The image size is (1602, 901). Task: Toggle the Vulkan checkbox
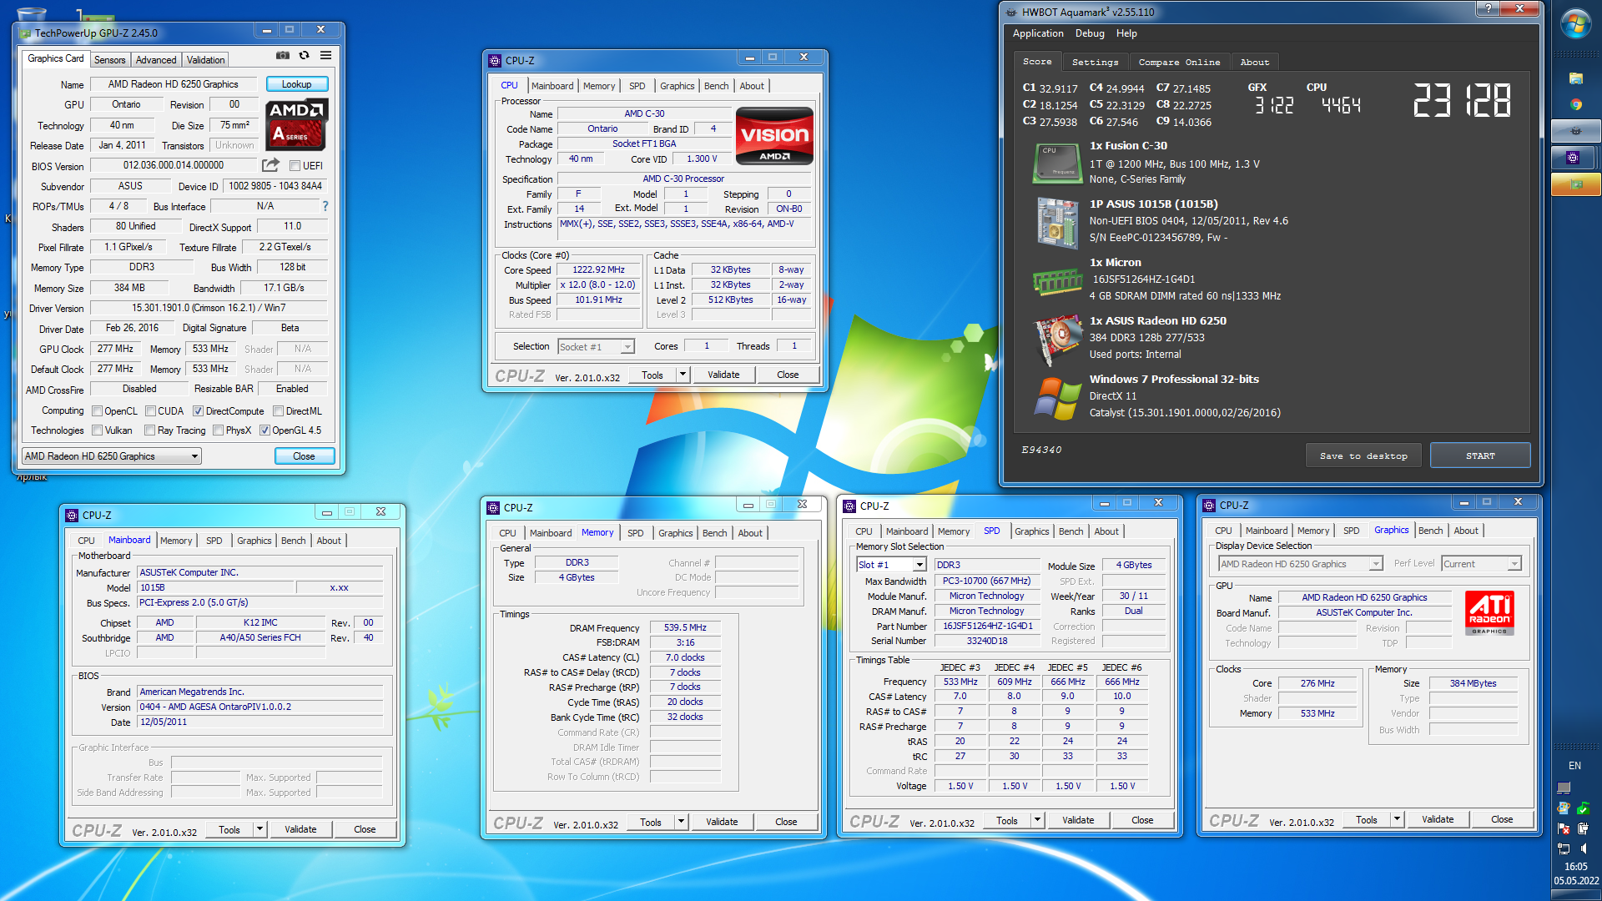[98, 430]
